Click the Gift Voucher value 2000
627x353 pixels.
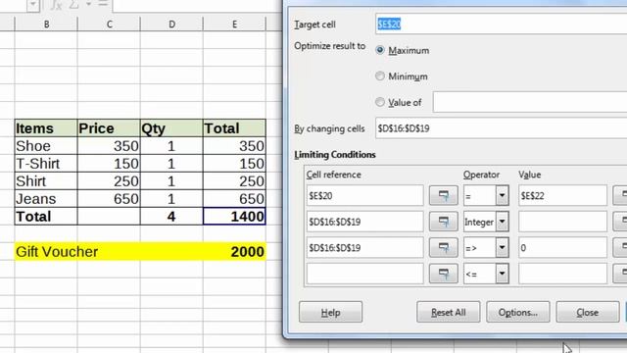click(234, 252)
